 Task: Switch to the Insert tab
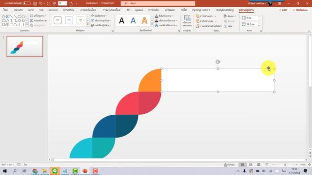point(31,10)
